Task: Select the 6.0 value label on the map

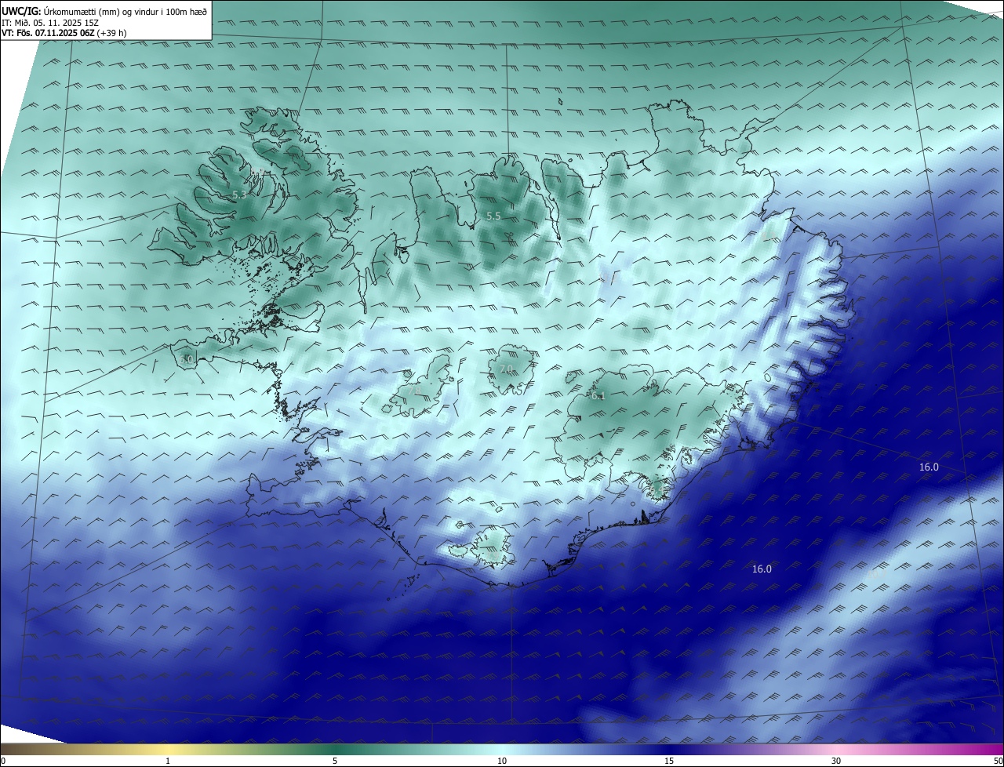Action: [186, 359]
